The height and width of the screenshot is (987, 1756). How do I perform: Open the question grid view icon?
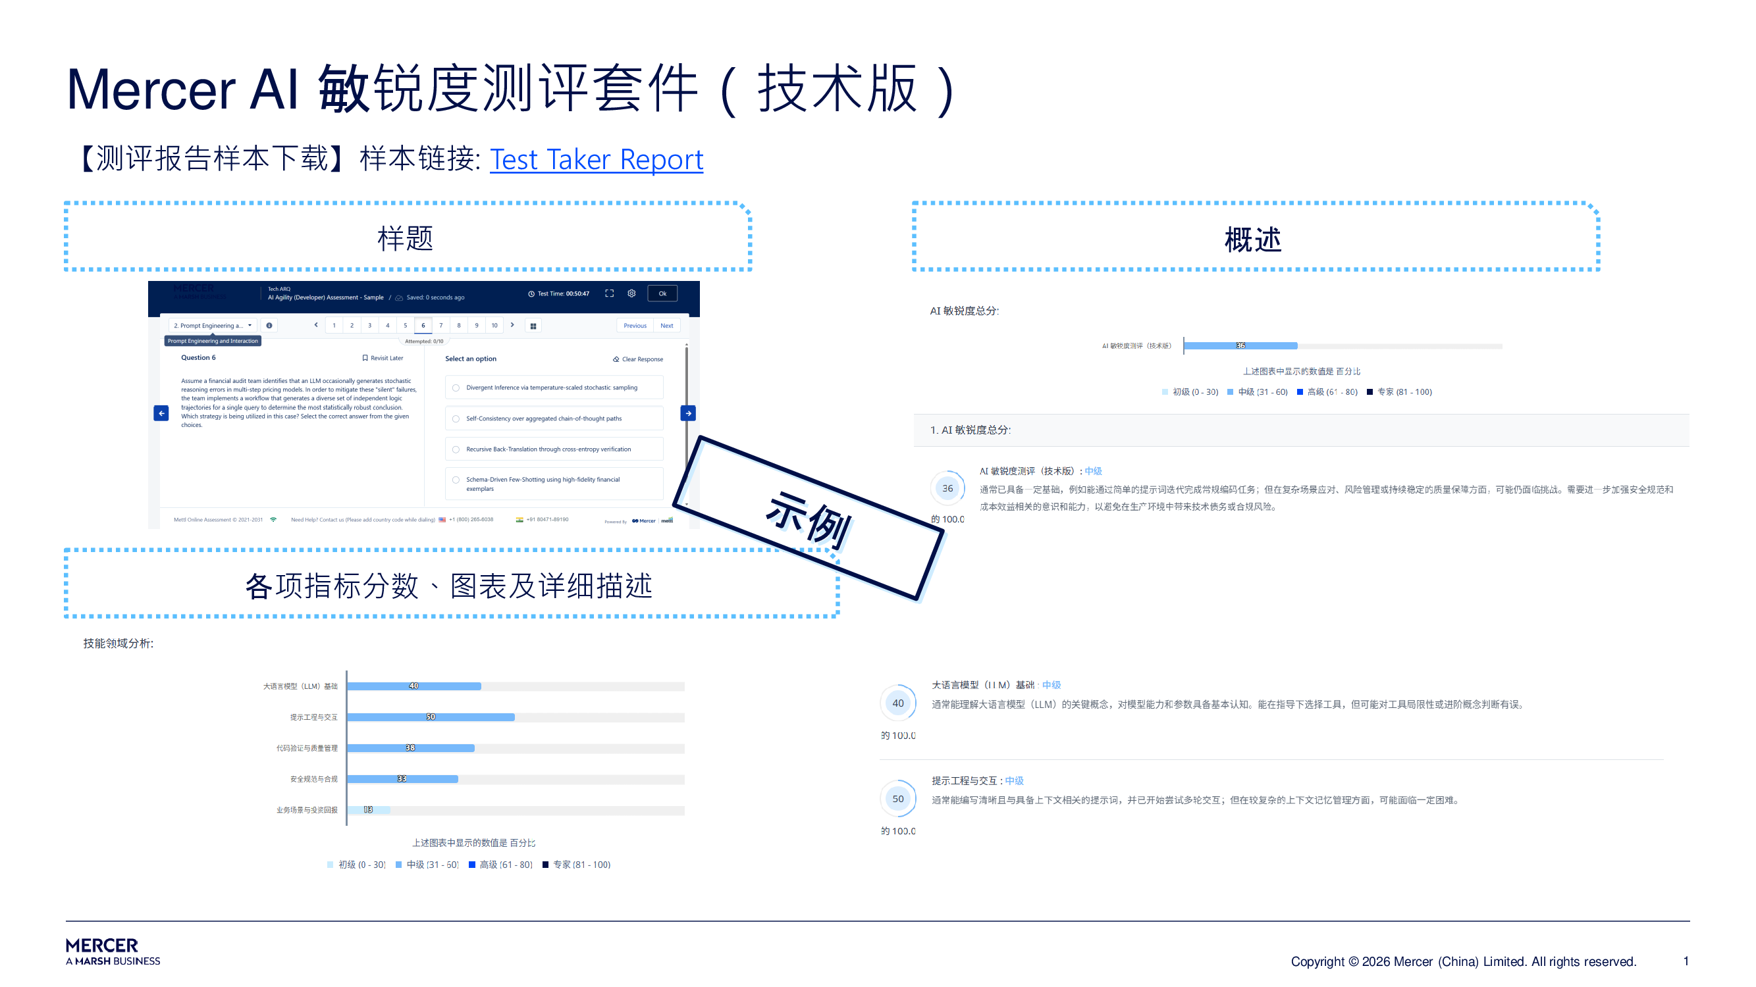point(533,326)
